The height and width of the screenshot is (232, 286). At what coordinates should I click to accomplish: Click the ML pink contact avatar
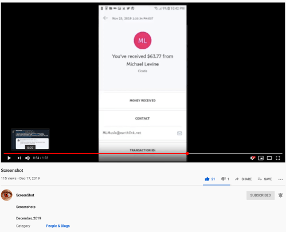143,41
